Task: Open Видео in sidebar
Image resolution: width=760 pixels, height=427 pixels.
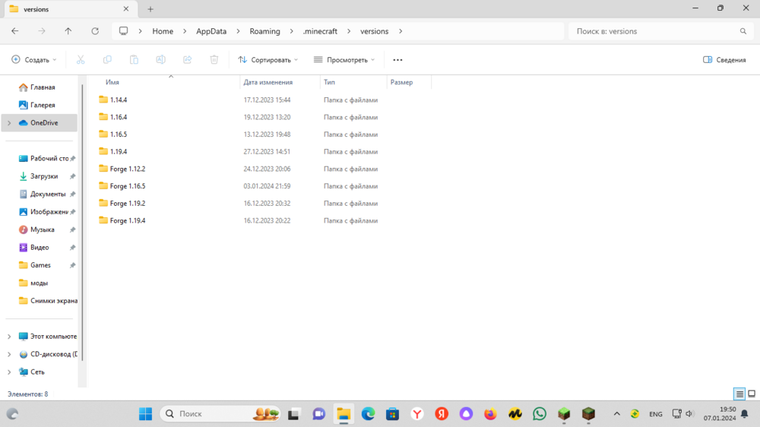Action: click(x=39, y=247)
